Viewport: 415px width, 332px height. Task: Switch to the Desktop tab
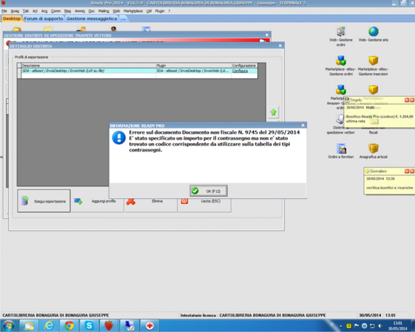[11, 19]
